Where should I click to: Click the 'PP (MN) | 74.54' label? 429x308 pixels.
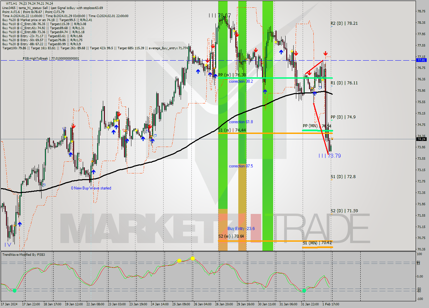(317, 126)
